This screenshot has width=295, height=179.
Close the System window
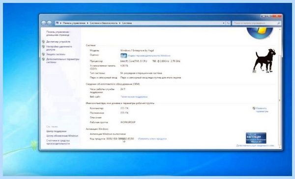tap(276, 17)
